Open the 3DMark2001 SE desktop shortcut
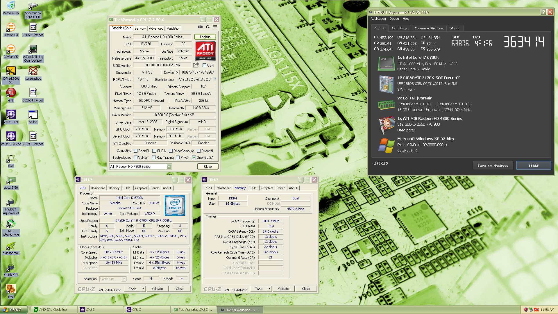Screen dimensions: 558x314 click(11, 75)
